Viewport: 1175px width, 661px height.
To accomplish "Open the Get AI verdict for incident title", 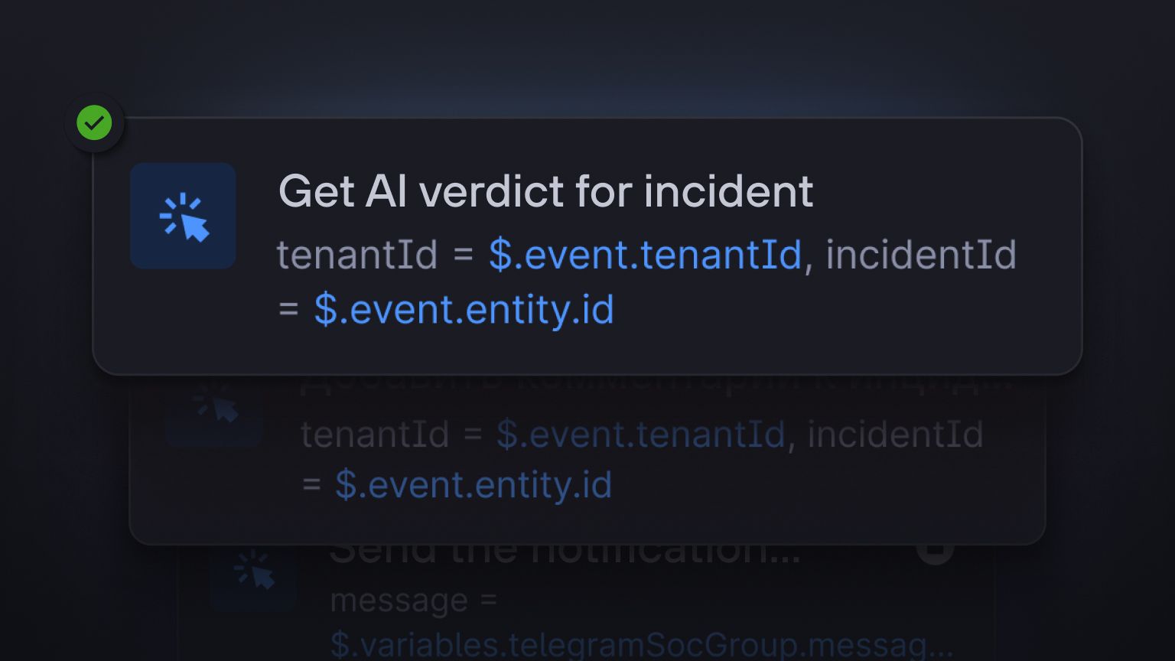I will click(x=545, y=191).
